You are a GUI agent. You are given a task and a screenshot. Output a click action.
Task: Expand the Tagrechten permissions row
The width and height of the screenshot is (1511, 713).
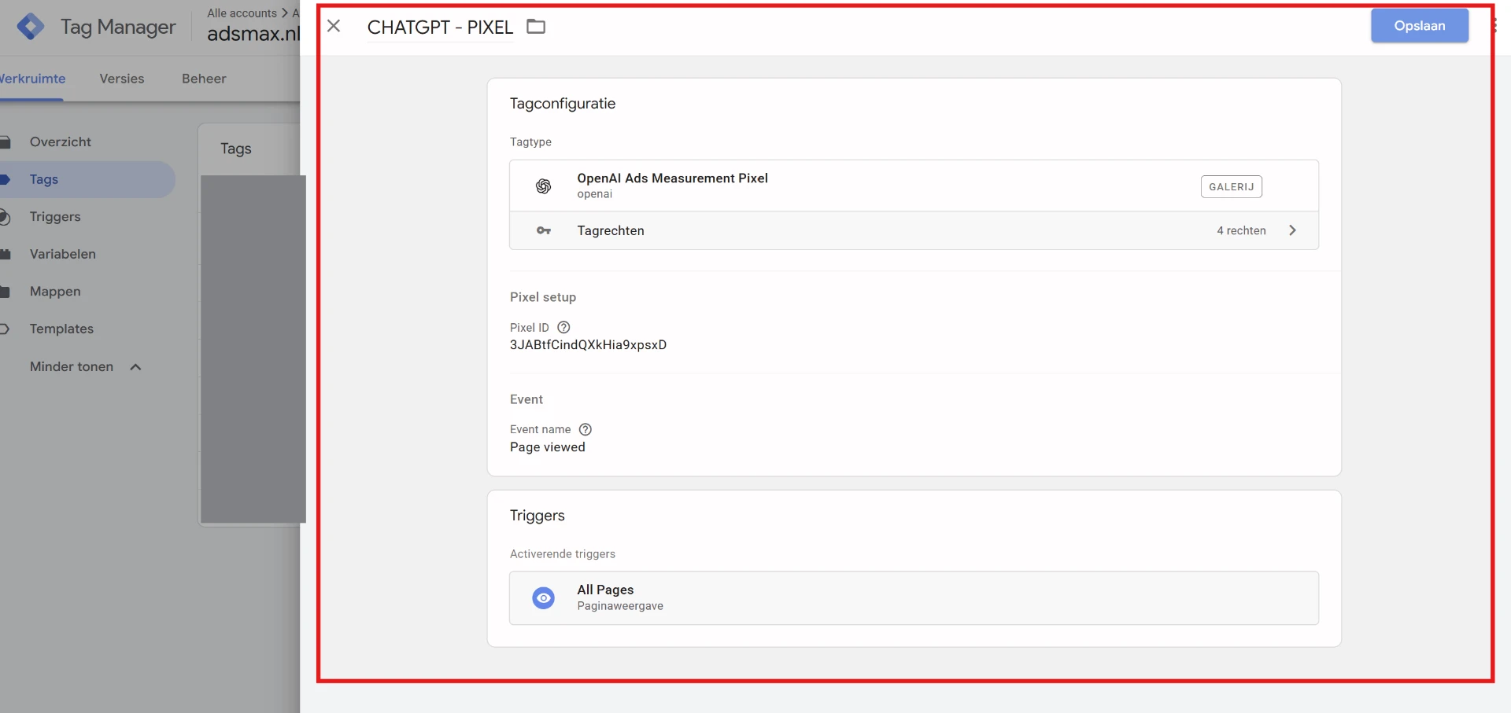point(914,230)
